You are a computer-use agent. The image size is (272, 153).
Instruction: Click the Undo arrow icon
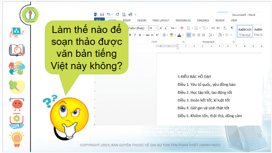(x=108, y=14)
